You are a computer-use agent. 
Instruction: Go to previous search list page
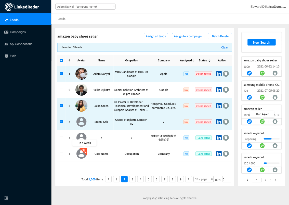(247, 180)
